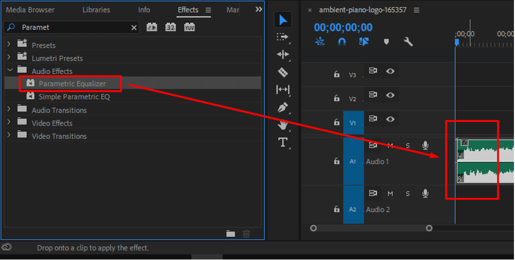Viewport: 515px width, 260px height.
Task: Target the V1 track header
Action: point(353,122)
